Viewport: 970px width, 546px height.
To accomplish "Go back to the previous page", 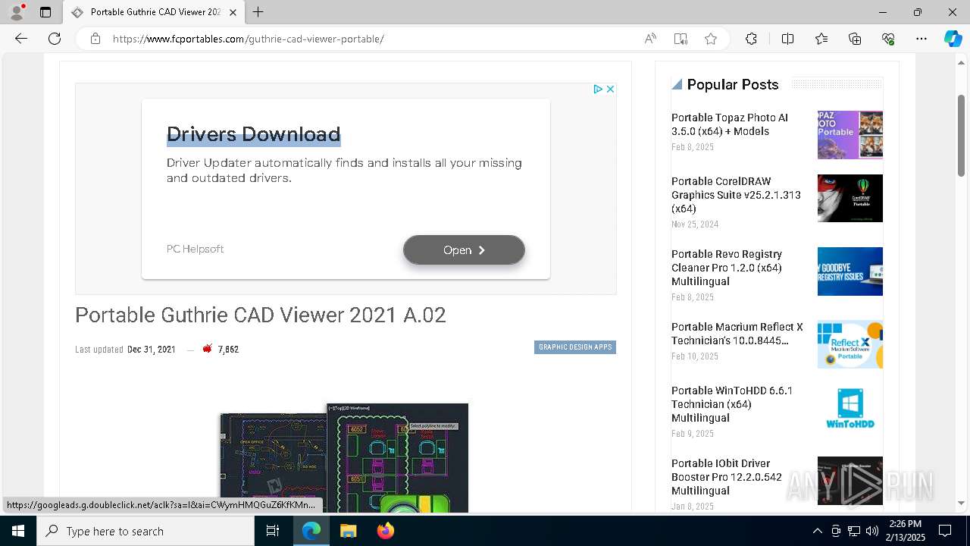I will click(21, 39).
